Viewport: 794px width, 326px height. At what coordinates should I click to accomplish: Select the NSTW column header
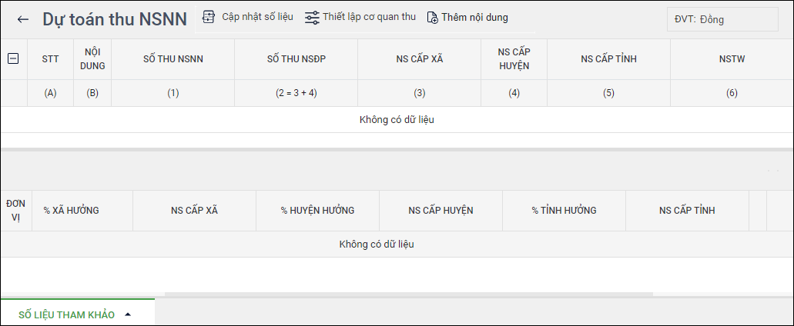tap(732, 58)
